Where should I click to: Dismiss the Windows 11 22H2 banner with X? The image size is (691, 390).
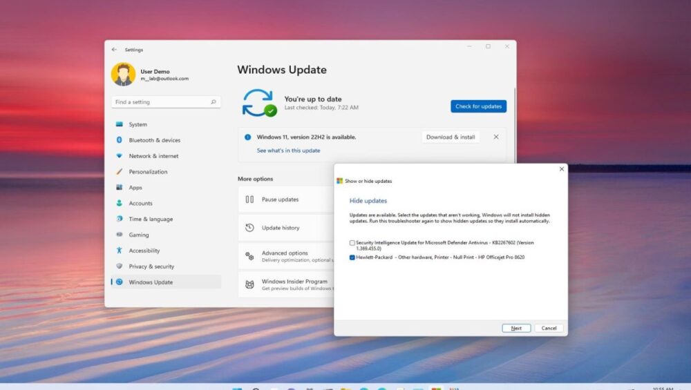[495, 137]
